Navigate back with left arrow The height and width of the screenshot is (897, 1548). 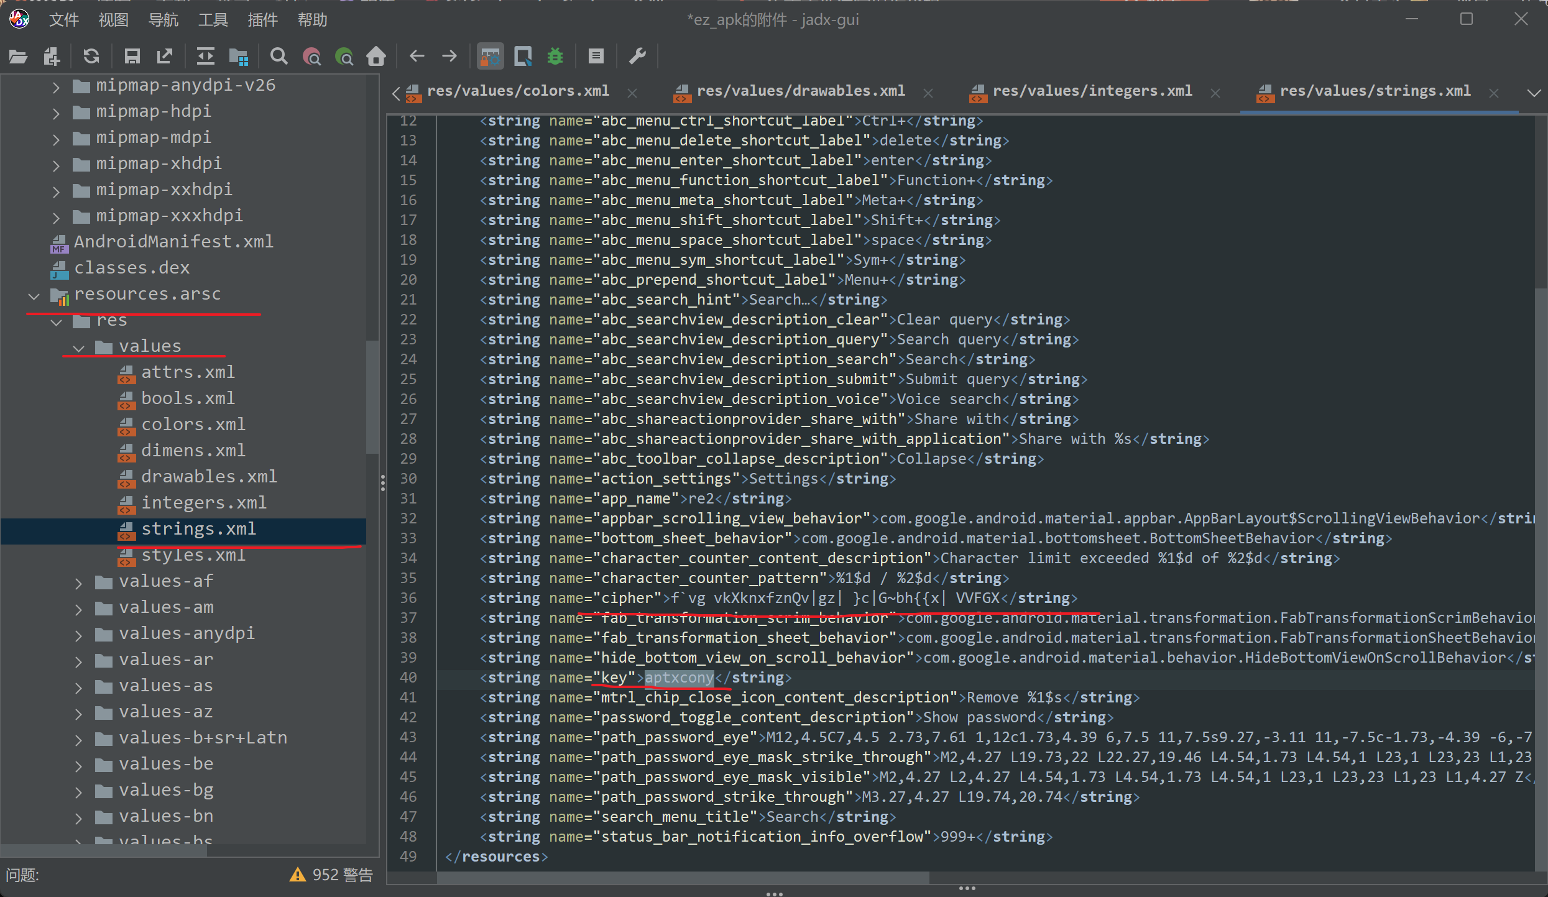[x=417, y=57]
